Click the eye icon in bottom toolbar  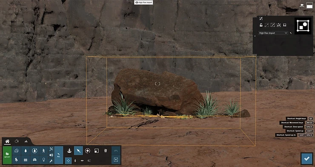point(82,161)
